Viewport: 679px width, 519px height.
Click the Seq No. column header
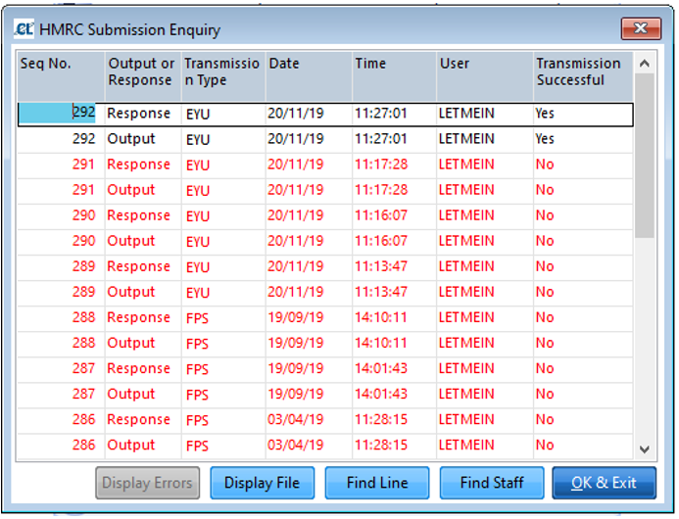click(61, 72)
